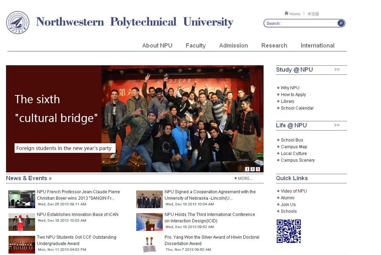Open the Video of NPU quick link
381x255 pixels.
click(x=294, y=191)
